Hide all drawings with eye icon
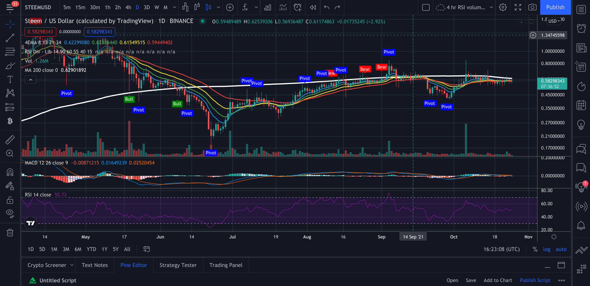Viewport: 590px width, 286px height. (x=10, y=214)
